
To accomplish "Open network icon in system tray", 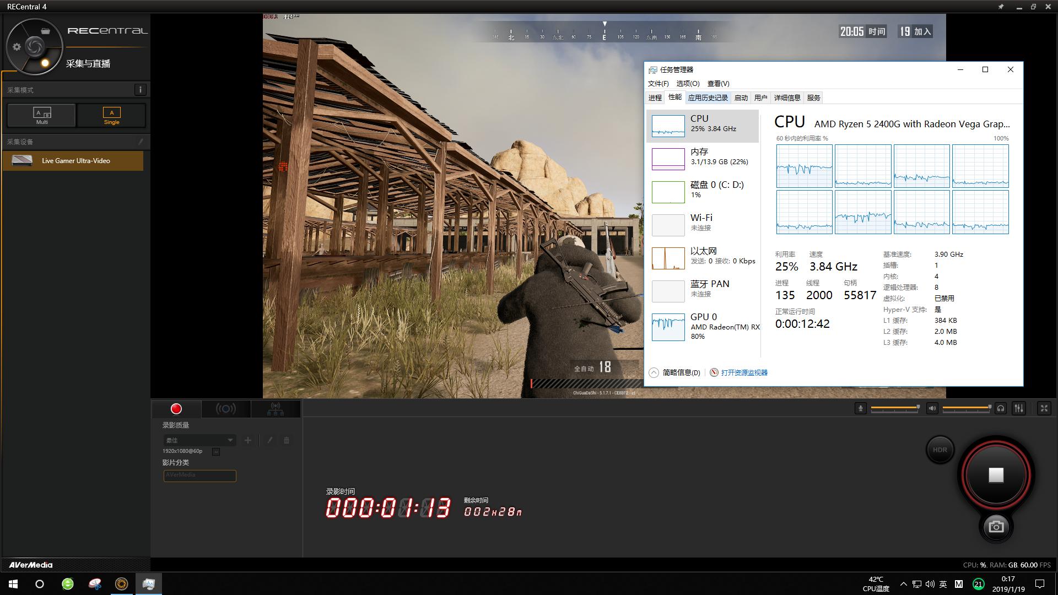I will (916, 584).
